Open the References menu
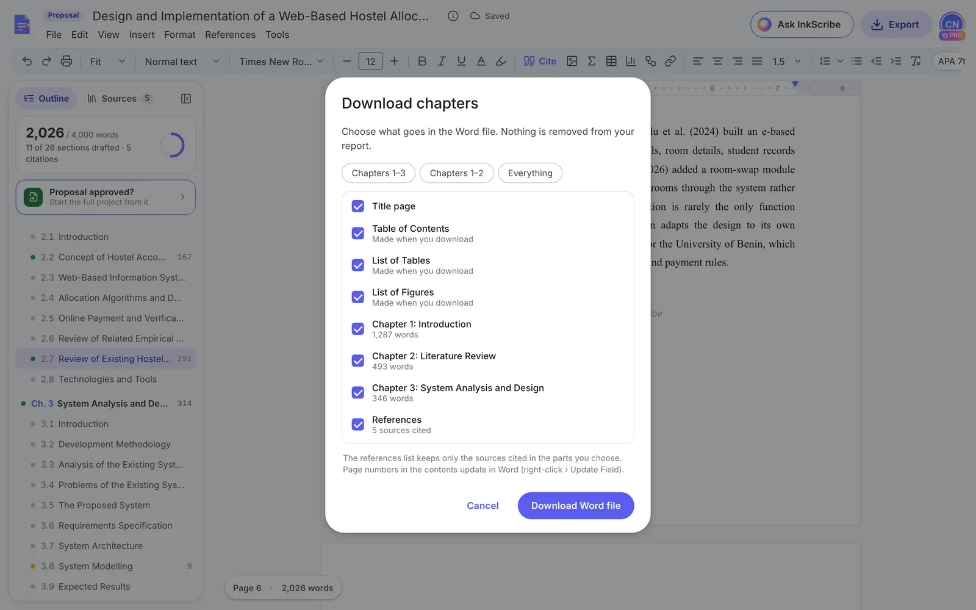The image size is (976, 610). [x=230, y=35]
